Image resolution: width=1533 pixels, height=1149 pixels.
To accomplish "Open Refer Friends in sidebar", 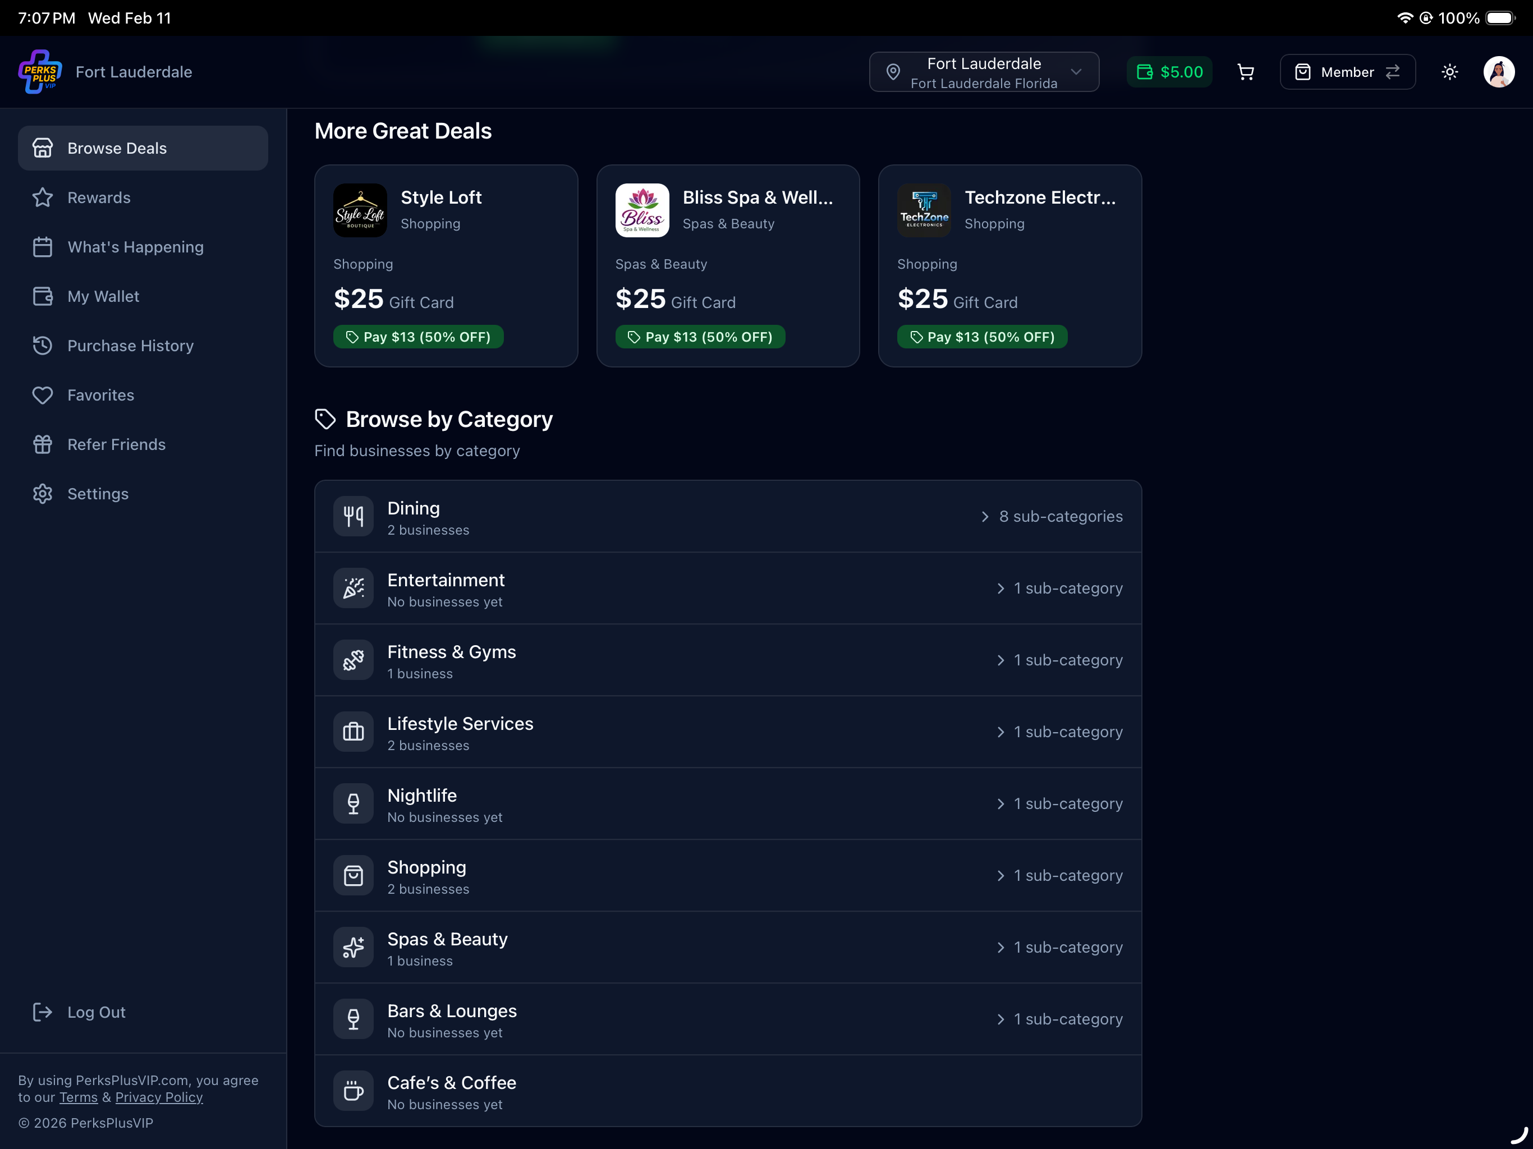I will 143,444.
